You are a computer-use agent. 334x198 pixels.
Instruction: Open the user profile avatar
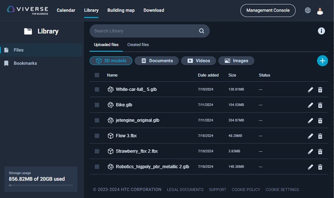pos(320,11)
